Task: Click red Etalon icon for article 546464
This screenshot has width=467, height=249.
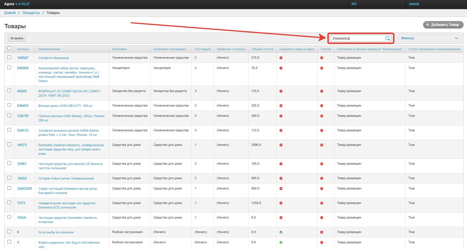Action: [322, 68]
